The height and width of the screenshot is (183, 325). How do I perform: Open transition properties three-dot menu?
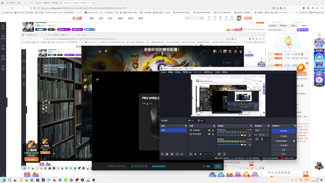267,139
